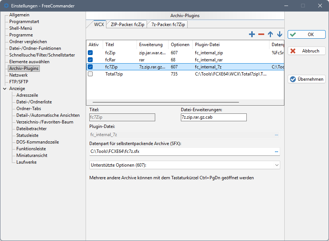Viewport: 329px width, 241px height.
Task: Apply changes with the Übernehmen button
Action: coord(307,79)
